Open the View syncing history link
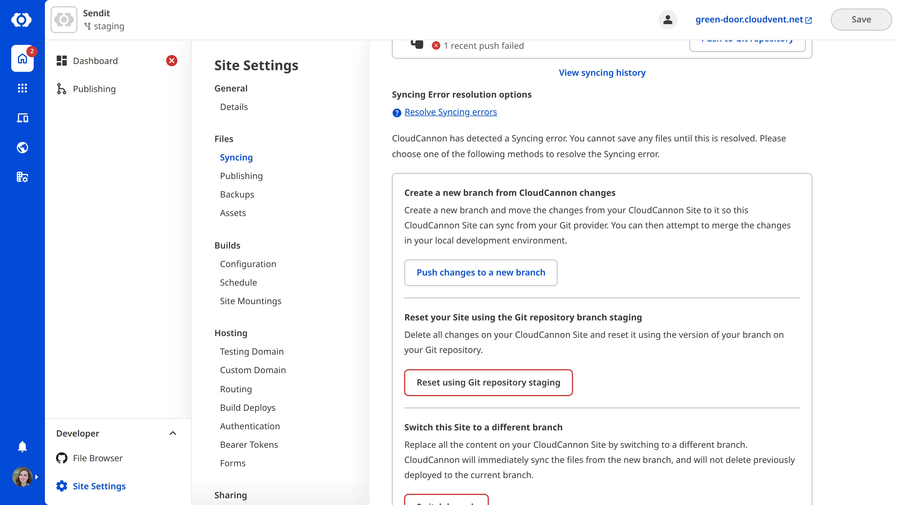898x505 pixels. click(x=602, y=72)
